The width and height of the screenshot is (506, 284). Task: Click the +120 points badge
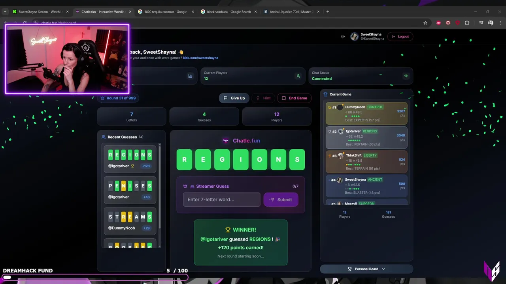coord(146,166)
